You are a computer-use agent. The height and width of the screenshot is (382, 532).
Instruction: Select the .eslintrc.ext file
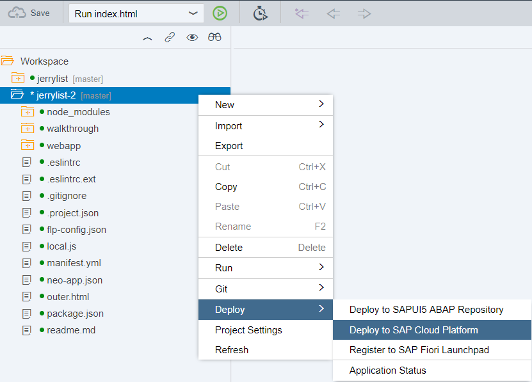pyautogui.click(x=71, y=179)
